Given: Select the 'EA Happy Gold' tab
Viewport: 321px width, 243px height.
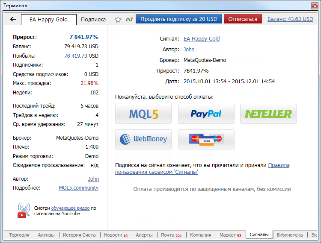Looking at the screenshot, I should (48, 19).
